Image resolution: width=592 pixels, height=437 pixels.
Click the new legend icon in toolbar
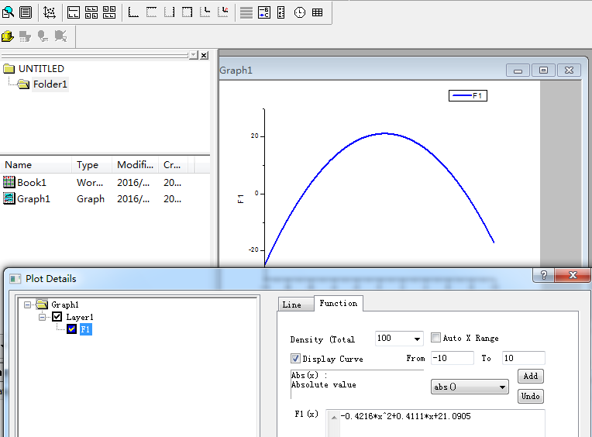point(263,12)
